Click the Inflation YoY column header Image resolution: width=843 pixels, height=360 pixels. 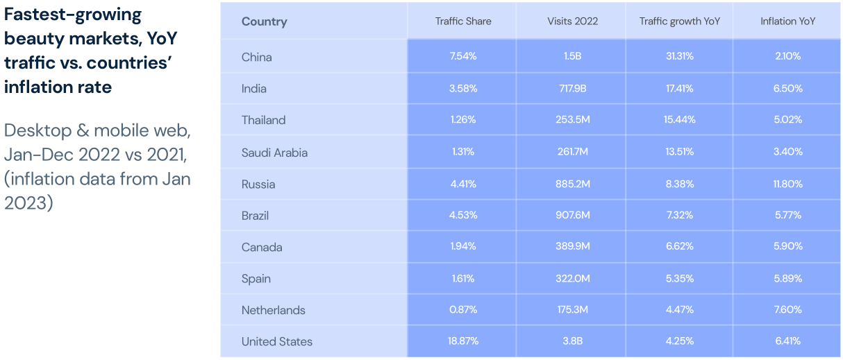point(787,22)
